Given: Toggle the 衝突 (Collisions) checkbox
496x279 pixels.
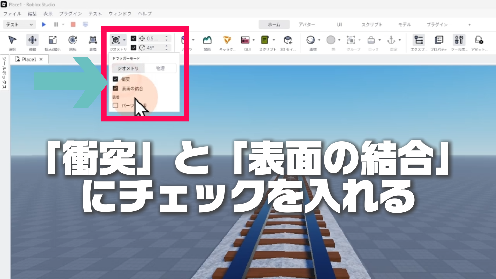Looking at the screenshot, I should click(x=115, y=79).
